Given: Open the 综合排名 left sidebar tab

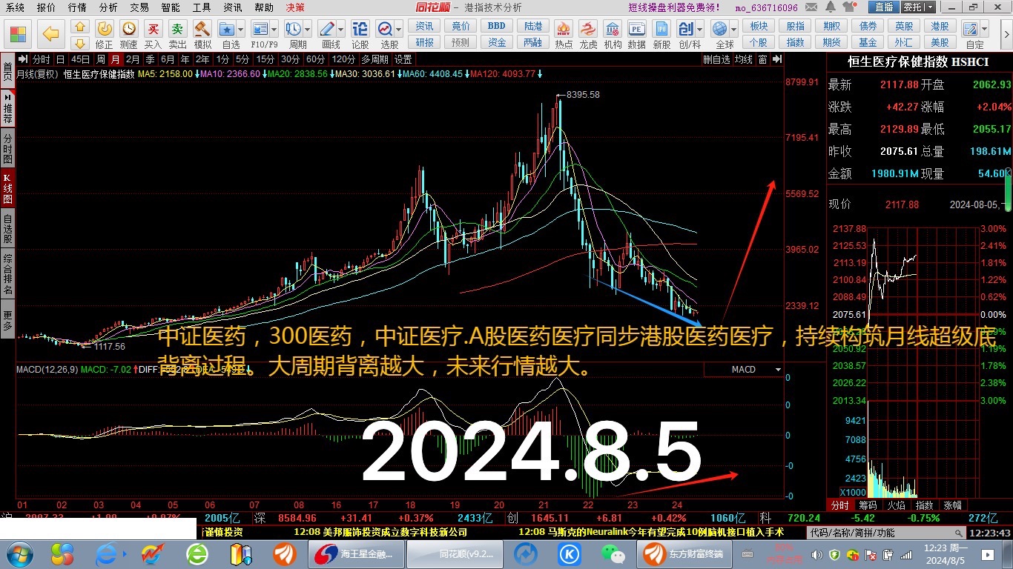Looking at the screenshot, I should (x=7, y=275).
